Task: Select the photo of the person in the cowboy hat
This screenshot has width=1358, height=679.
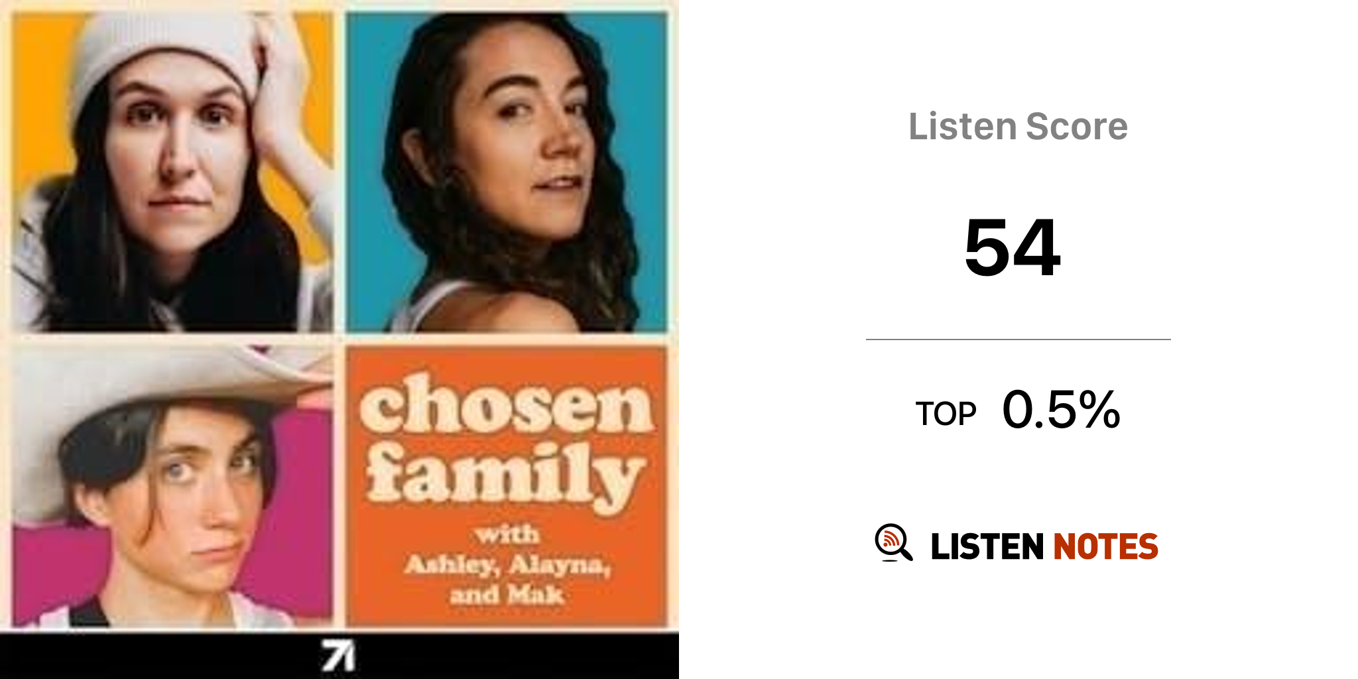Action: [x=172, y=487]
